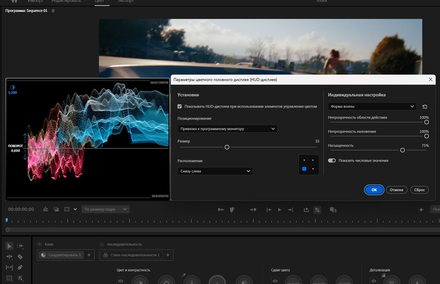Select the Razor tool

20,257
